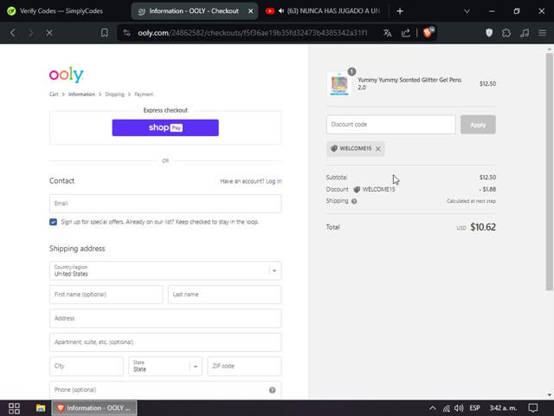
Task: Go to Cart breadcrumb link
Action: pos(54,94)
